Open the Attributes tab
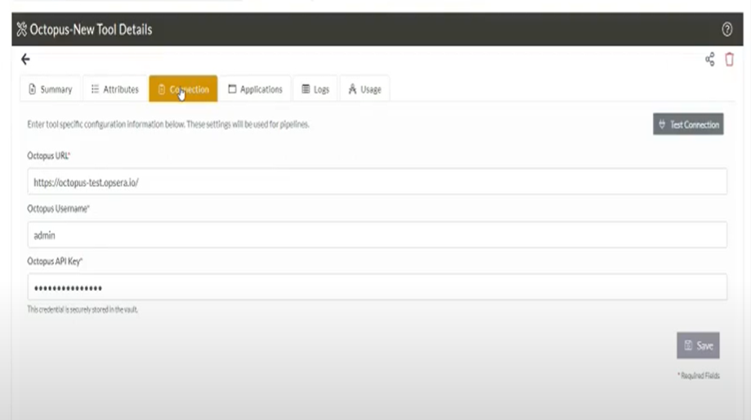The width and height of the screenshot is (751, 420). click(115, 89)
